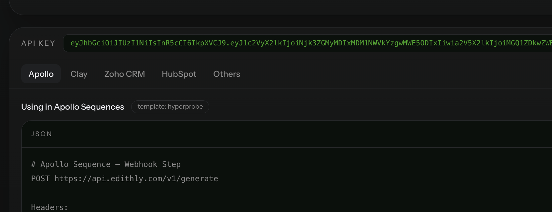Open the Others tab

tap(227, 74)
